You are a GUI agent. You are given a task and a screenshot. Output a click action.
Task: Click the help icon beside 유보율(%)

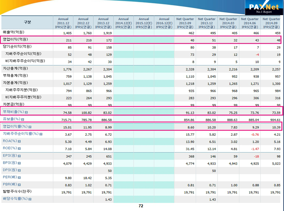click(22, 120)
